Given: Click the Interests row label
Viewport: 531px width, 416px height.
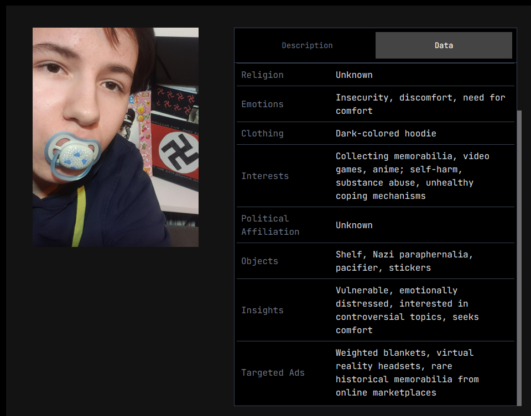Looking at the screenshot, I should (x=265, y=176).
